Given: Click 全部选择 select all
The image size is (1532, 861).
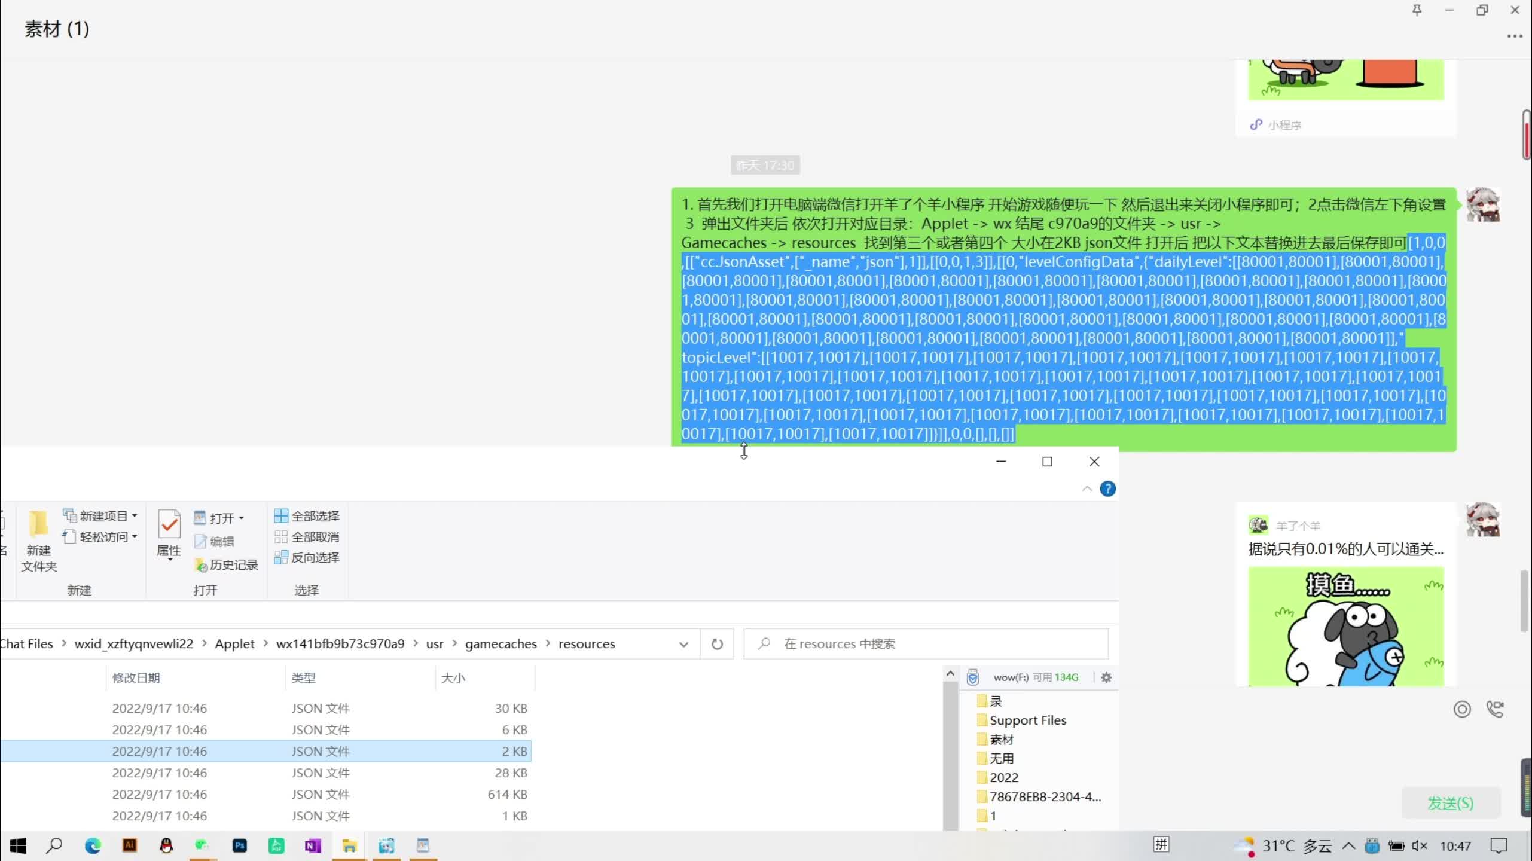Looking at the screenshot, I should point(307,515).
